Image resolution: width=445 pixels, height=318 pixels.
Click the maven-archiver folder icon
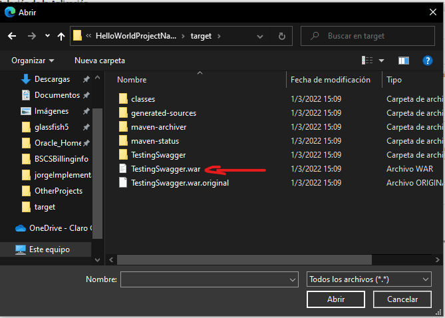(123, 126)
